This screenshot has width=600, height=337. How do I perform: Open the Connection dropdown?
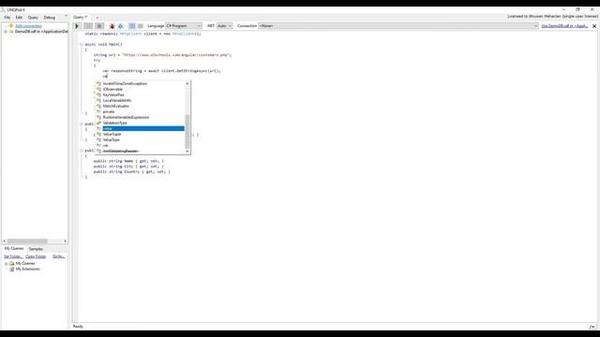pos(397,26)
